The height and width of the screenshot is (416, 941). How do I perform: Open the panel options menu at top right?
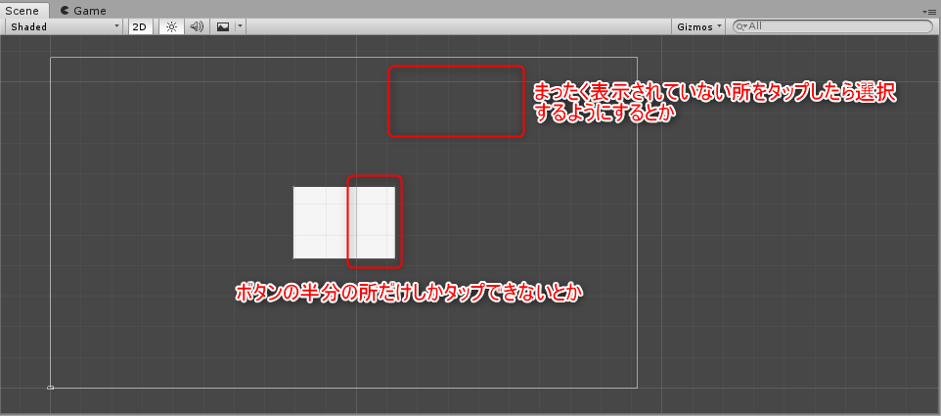[931, 12]
